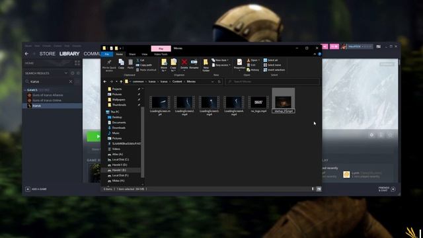423x238 pixels.
Task: Click ADD A GAME in Steam
Action: click(36, 189)
